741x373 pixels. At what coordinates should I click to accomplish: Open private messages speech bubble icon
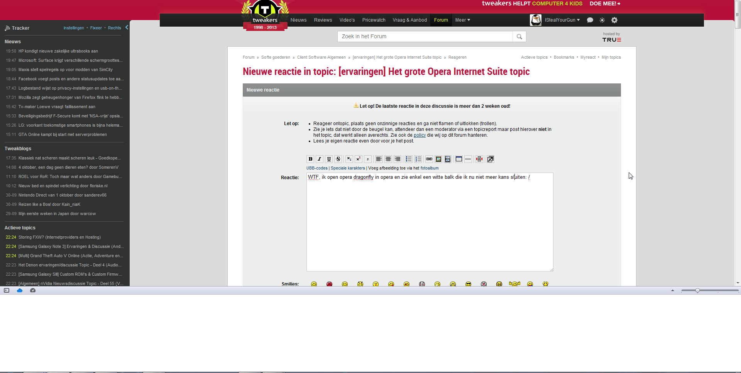tap(590, 20)
